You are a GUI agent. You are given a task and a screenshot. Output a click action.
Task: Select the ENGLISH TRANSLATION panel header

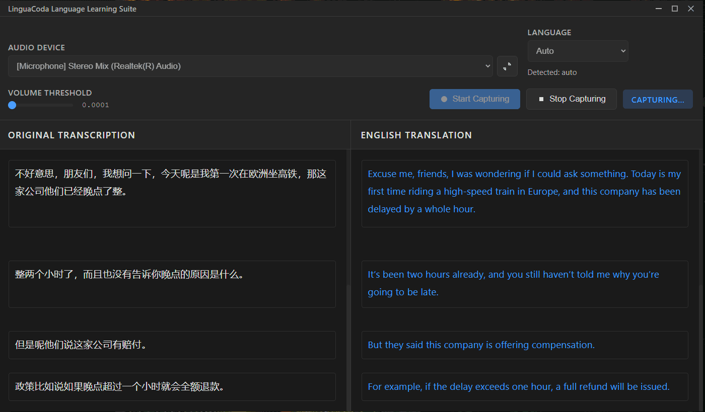point(416,135)
